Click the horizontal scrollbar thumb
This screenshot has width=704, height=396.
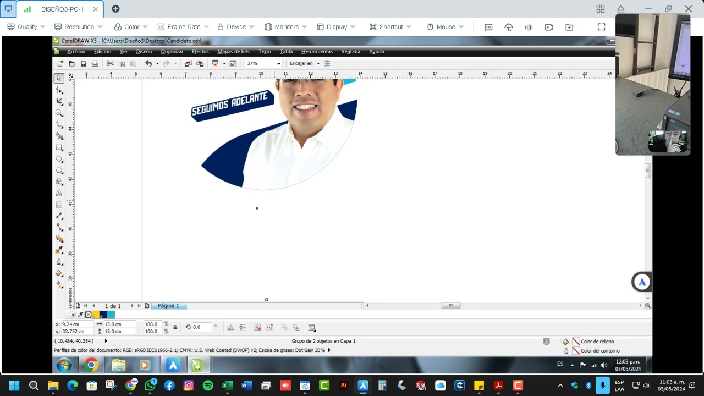[x=450, y=306]
